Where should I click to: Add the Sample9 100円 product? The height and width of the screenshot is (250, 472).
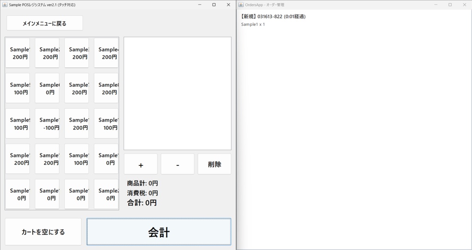point(18,123)
